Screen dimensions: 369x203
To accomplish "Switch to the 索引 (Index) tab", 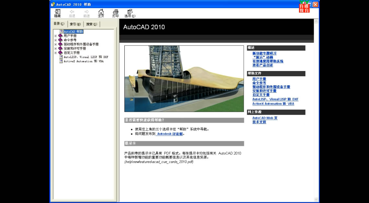I will pyautogui.click(x=75, y=24).
